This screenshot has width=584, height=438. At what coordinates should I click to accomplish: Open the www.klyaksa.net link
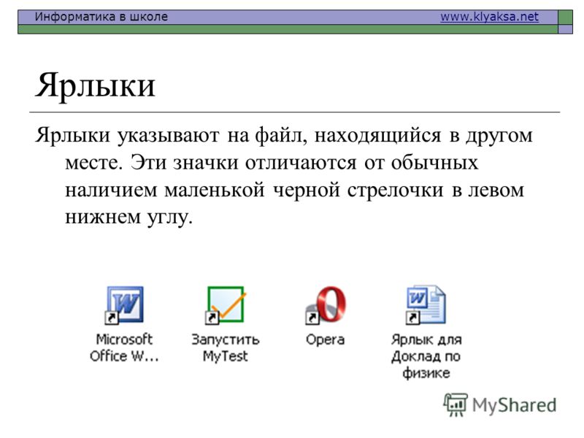point(489,17)
